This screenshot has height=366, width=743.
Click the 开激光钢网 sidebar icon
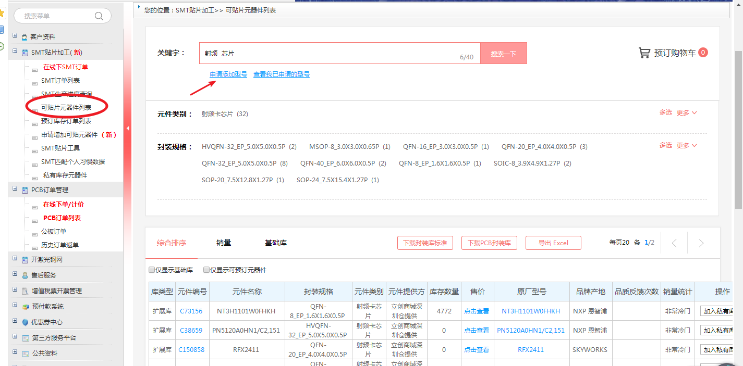coord(25,260)
